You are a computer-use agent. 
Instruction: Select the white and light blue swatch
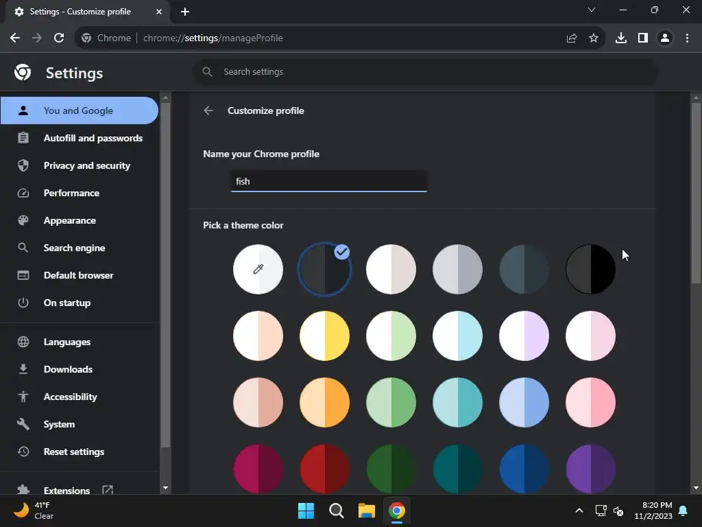[x=457, y=336]
